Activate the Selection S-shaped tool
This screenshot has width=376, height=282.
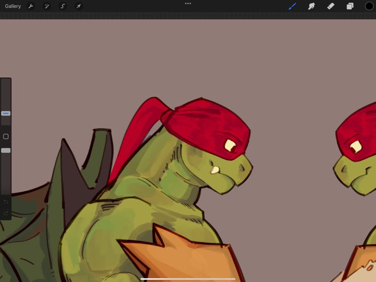(62, 6)
